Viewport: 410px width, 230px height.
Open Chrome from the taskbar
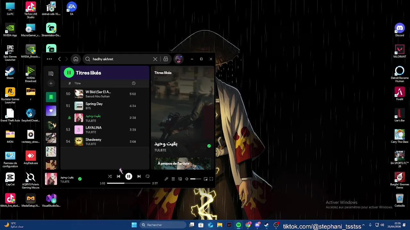click(248, 225)
